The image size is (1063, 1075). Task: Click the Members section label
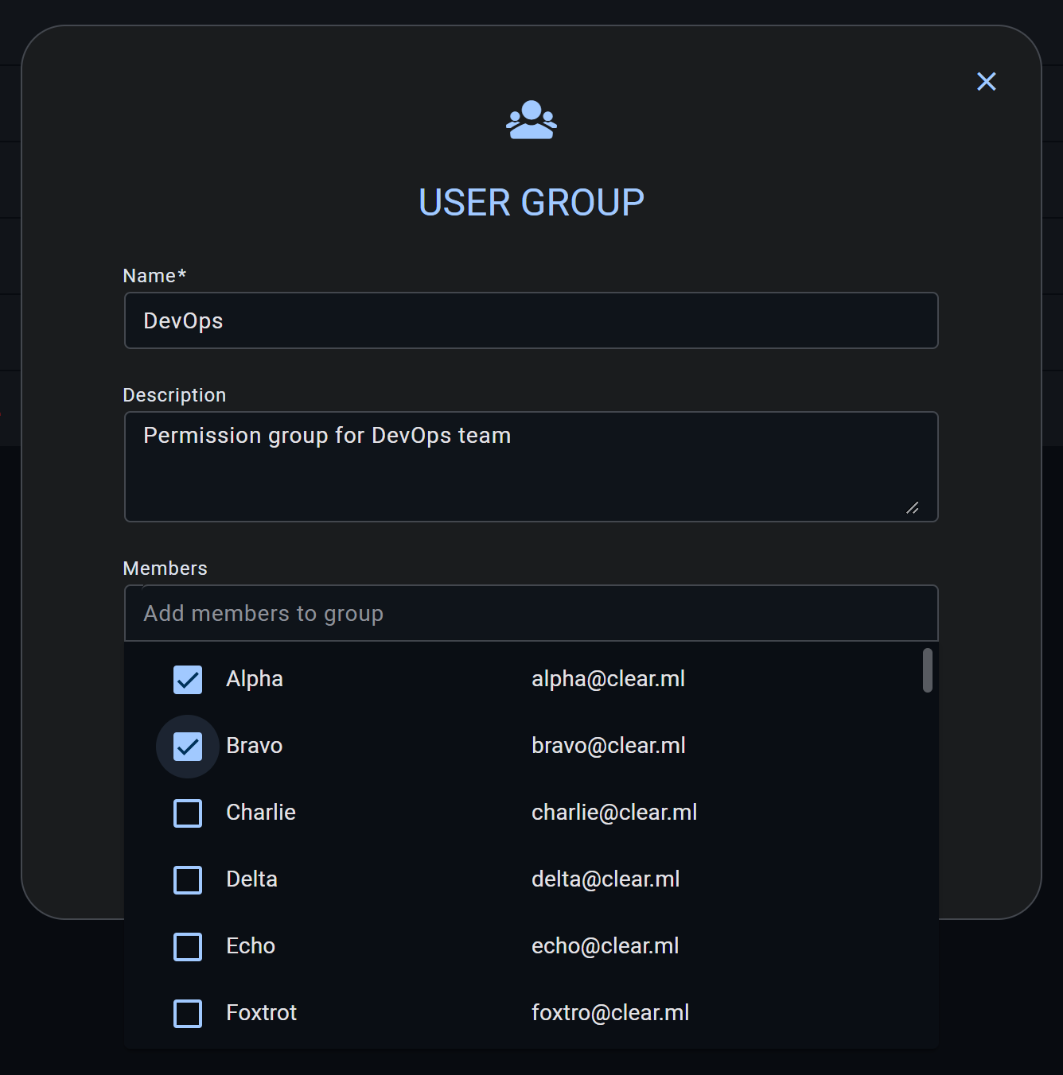[165, 568]
